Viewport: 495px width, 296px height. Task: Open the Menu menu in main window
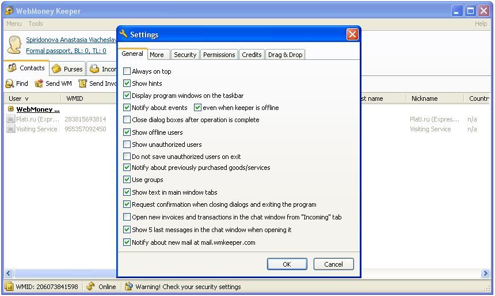pyautogui.click(x=14, y=24)
